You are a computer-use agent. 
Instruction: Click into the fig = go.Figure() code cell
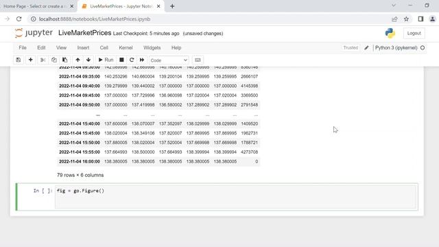[235, 197]
